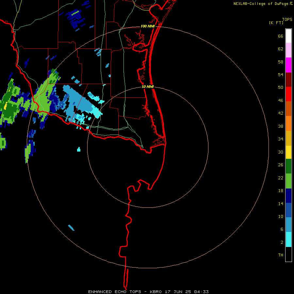294x294 pixels.
Task: Pick the bright red legend swatch
Action: pyautogui.click(x=288, y=94)
